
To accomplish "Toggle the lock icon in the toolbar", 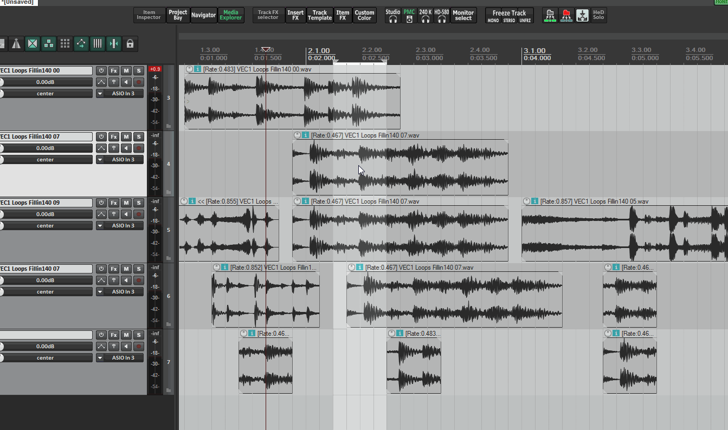I will point(130,44).
